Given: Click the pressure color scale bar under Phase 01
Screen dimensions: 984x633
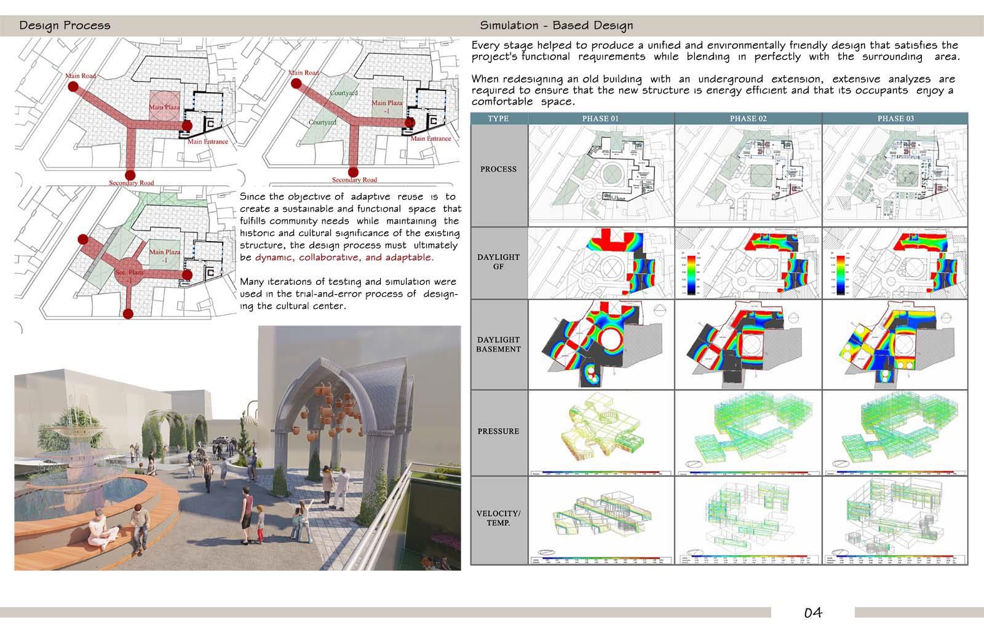Looking at the screenshot, I should [x=601, y=473].
